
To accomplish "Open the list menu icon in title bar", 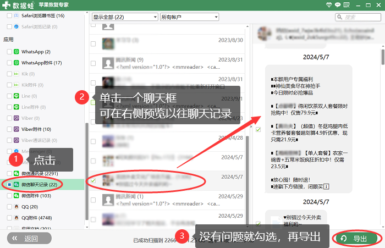I will 346,4.
